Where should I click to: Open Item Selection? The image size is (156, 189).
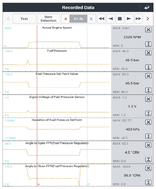(x=48, y=19)
